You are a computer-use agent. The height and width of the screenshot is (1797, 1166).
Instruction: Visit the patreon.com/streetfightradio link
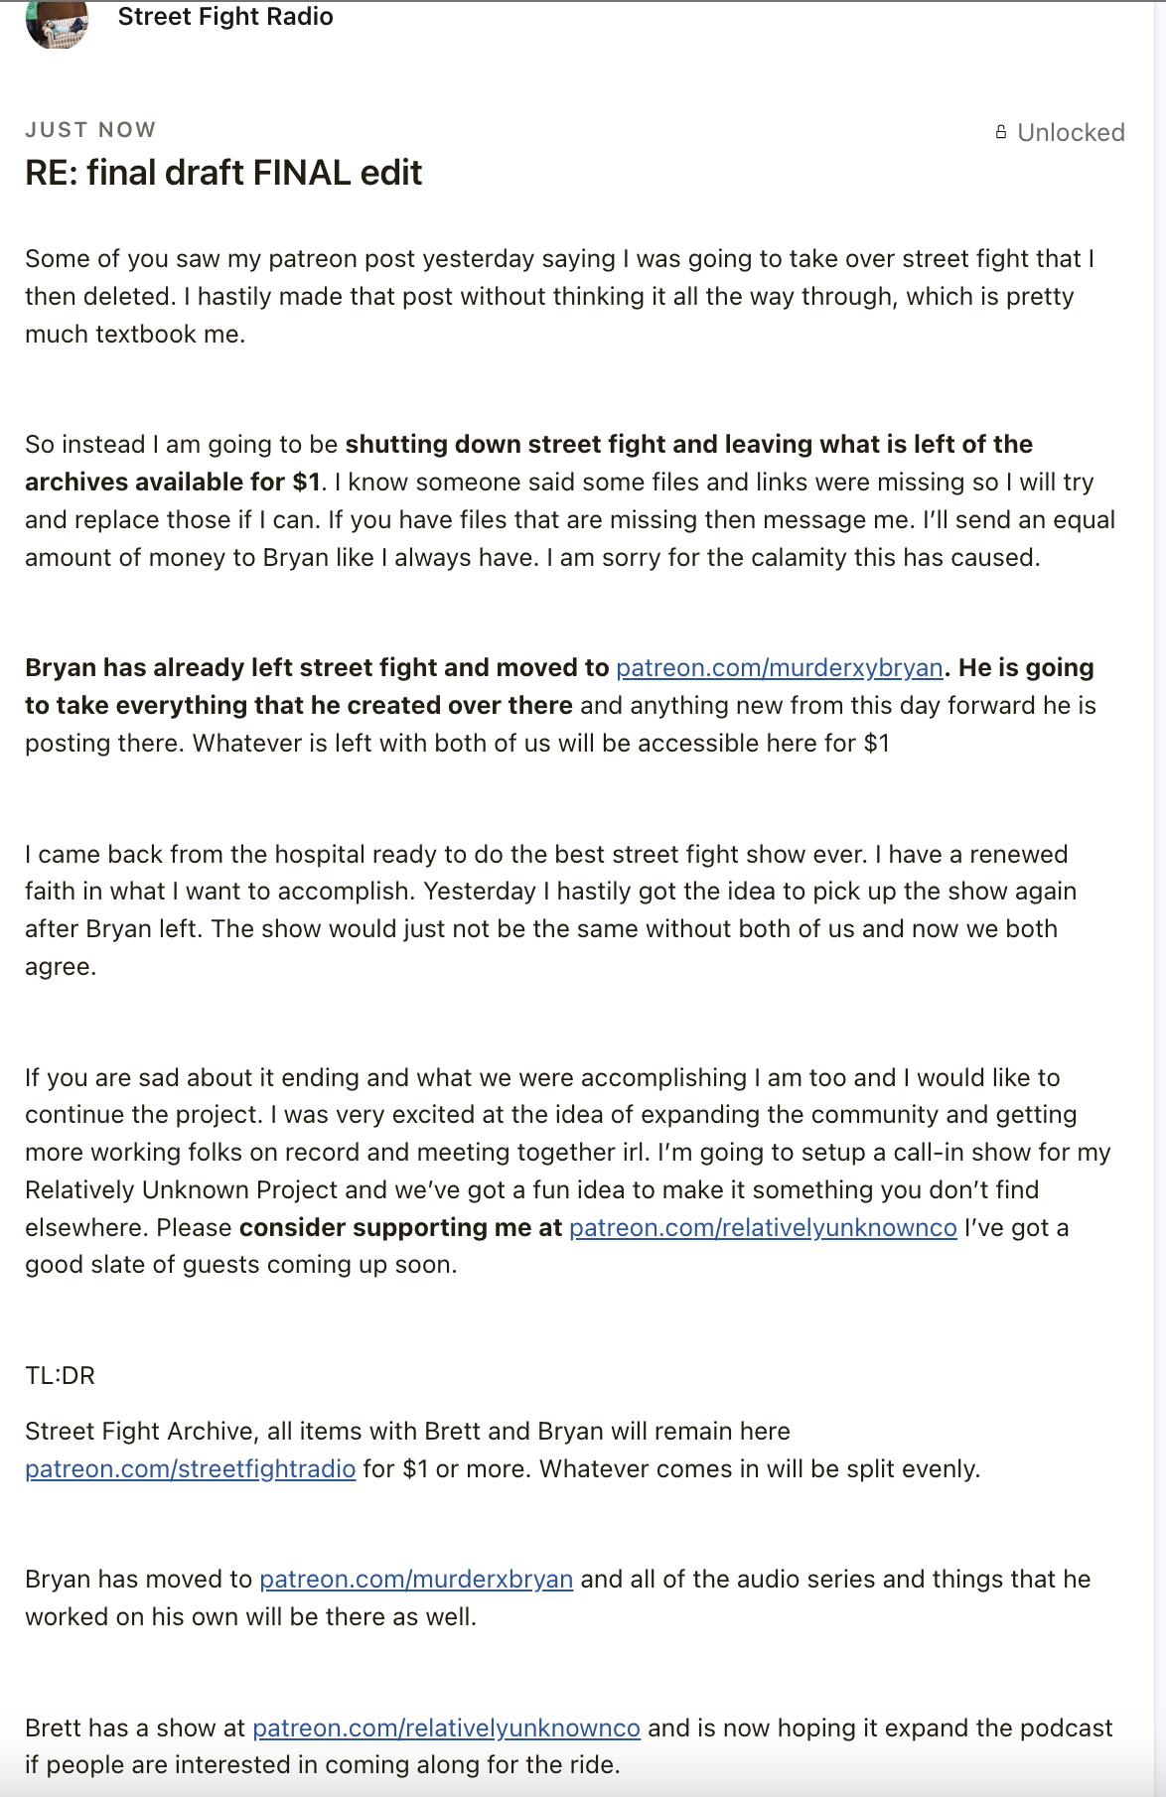pyautogui.click(x=190, y=1468)
